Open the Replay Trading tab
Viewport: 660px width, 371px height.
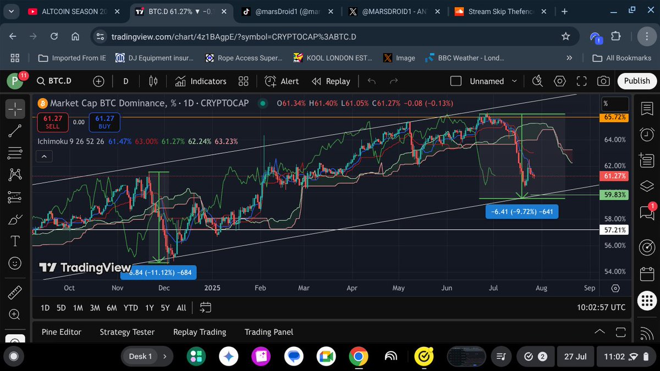click(x=200, y=332)
